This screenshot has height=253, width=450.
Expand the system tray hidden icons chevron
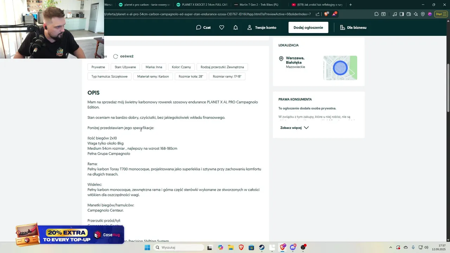click(x=390, y=247)
